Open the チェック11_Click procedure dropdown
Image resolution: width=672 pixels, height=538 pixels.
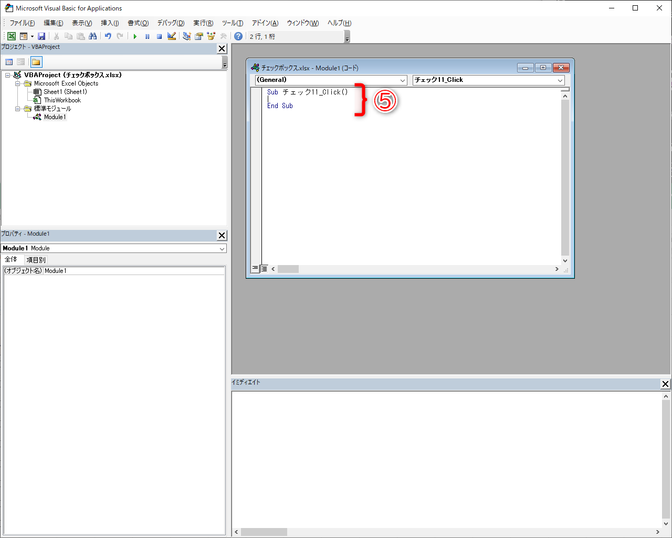[x=560, y=80]
